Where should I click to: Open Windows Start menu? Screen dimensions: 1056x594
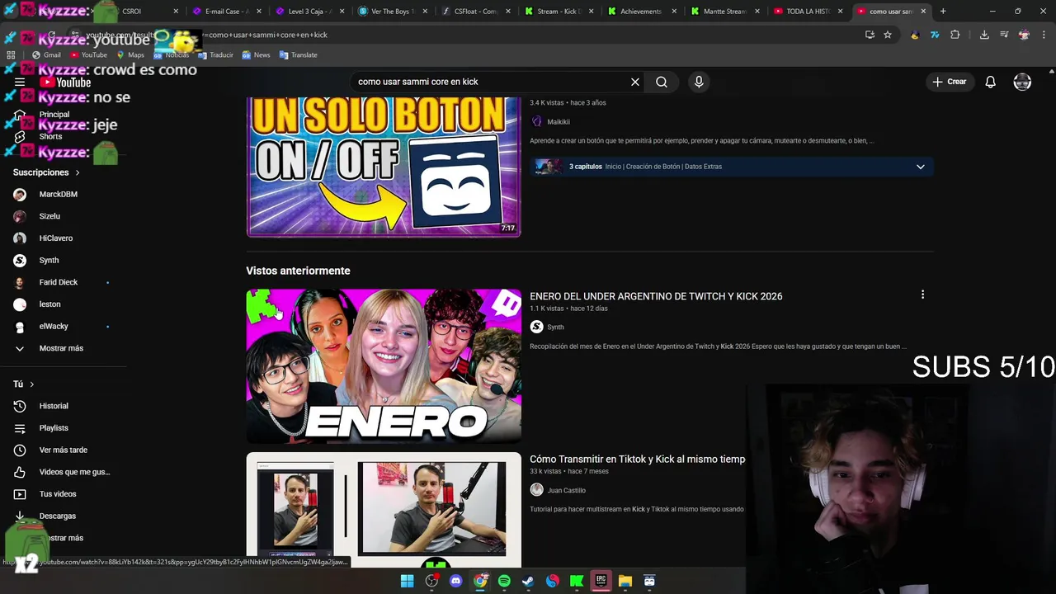click(407, 581)
